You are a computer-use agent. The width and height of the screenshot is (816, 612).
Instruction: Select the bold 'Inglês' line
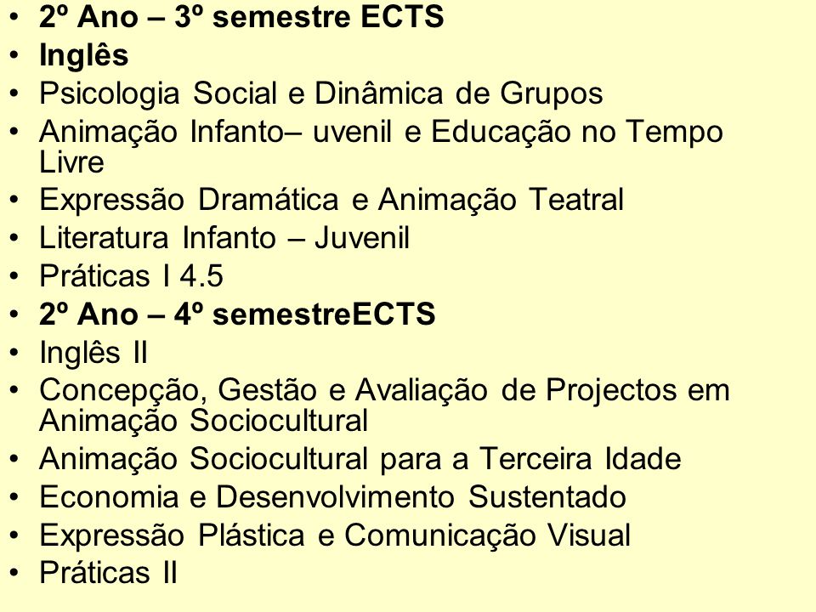click(84, 55)
